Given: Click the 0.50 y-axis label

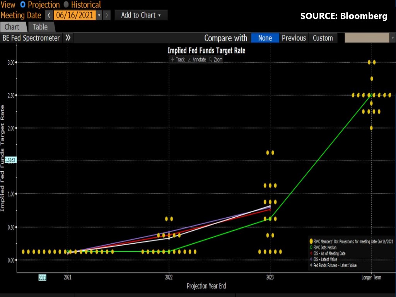Looking at the screenshot, I should click(x=11, y=227).
